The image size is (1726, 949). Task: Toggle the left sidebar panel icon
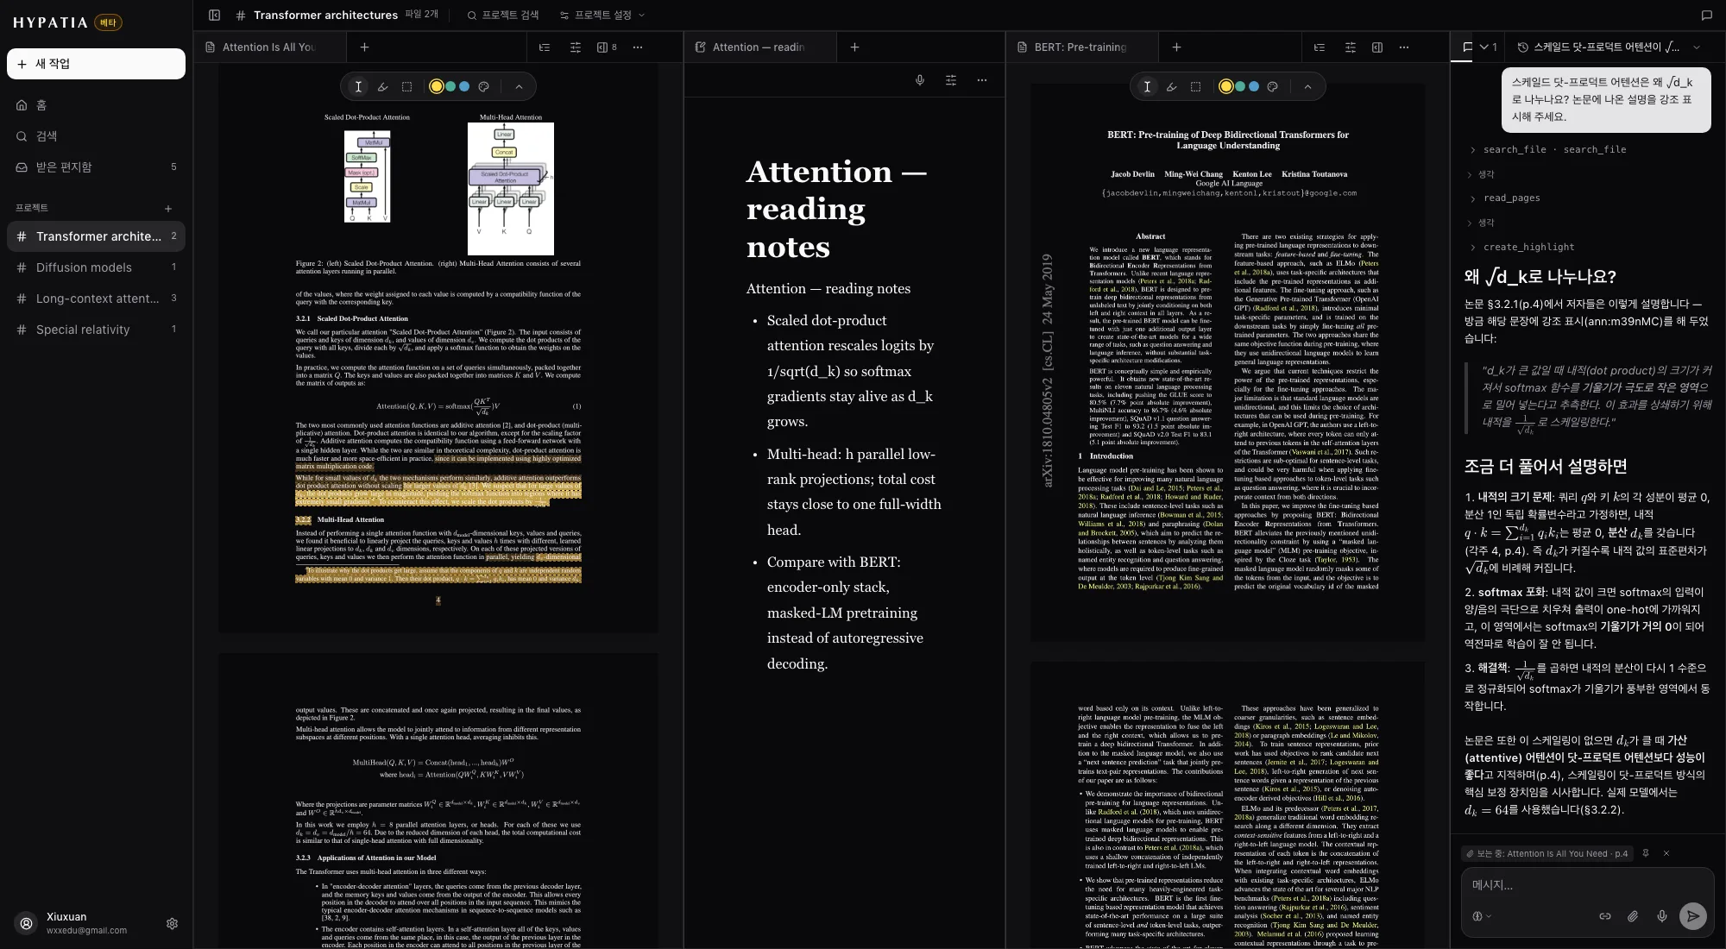pyautogui.click(x=215, y=15)
